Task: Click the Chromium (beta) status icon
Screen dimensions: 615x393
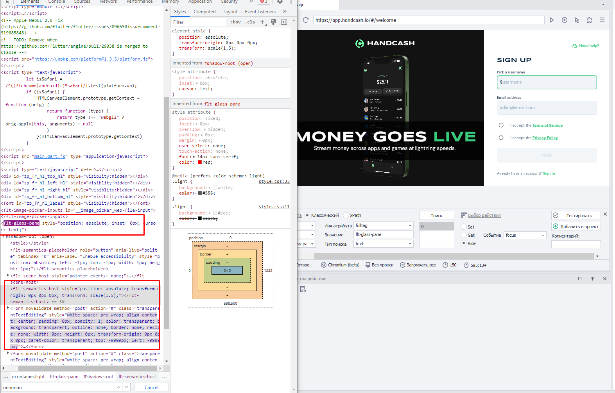Action: [x=324, y=265]
